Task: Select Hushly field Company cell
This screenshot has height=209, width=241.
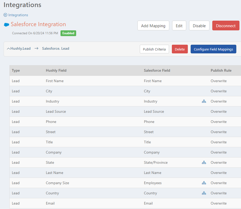Action: pyautogui.click(x=54, y=152)
